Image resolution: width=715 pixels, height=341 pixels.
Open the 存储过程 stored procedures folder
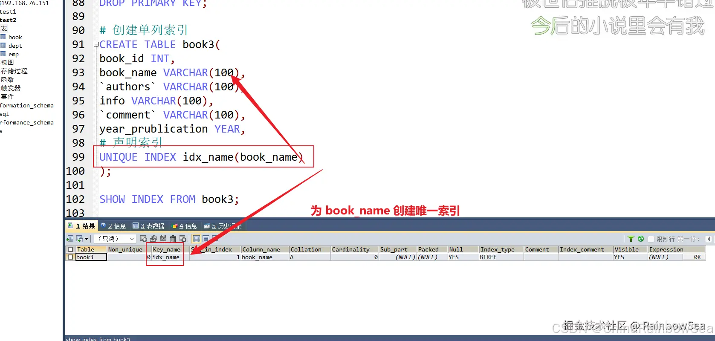pyautogui.click(x=14, y=71)
